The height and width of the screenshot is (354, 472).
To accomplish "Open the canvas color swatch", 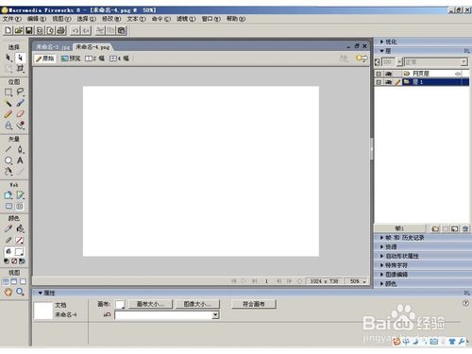I will pos(120,304).
